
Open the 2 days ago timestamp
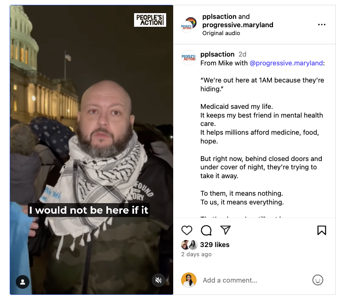tap(196, 254)
